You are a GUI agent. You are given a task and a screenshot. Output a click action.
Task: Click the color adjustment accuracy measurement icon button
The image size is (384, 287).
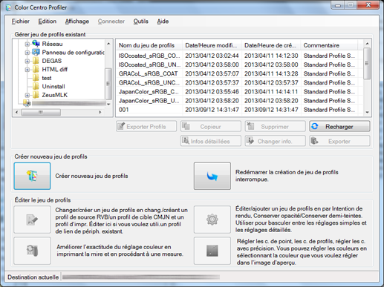click(32, 251)
